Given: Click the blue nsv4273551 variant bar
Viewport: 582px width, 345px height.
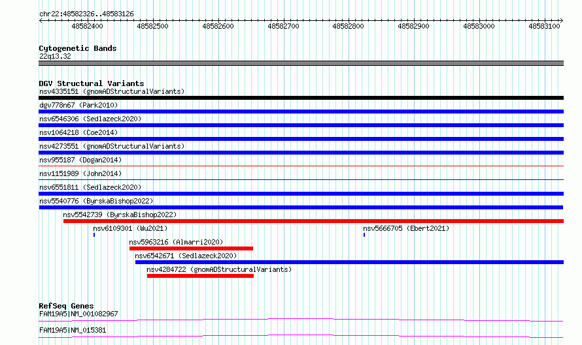Looking at the screenshot, I should [301, 153].
